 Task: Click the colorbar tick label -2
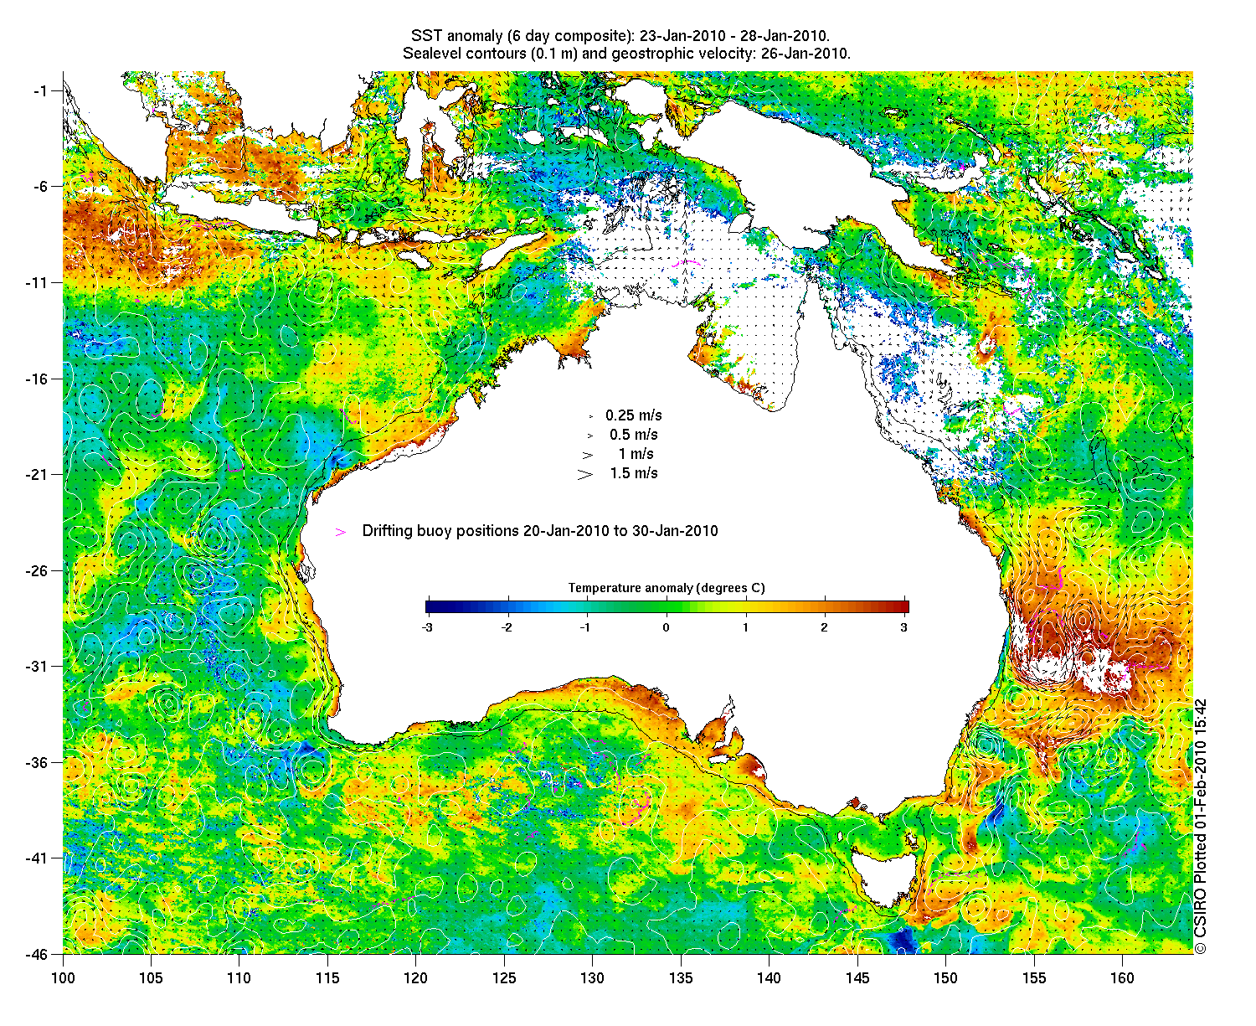click(x=506, y=626)
